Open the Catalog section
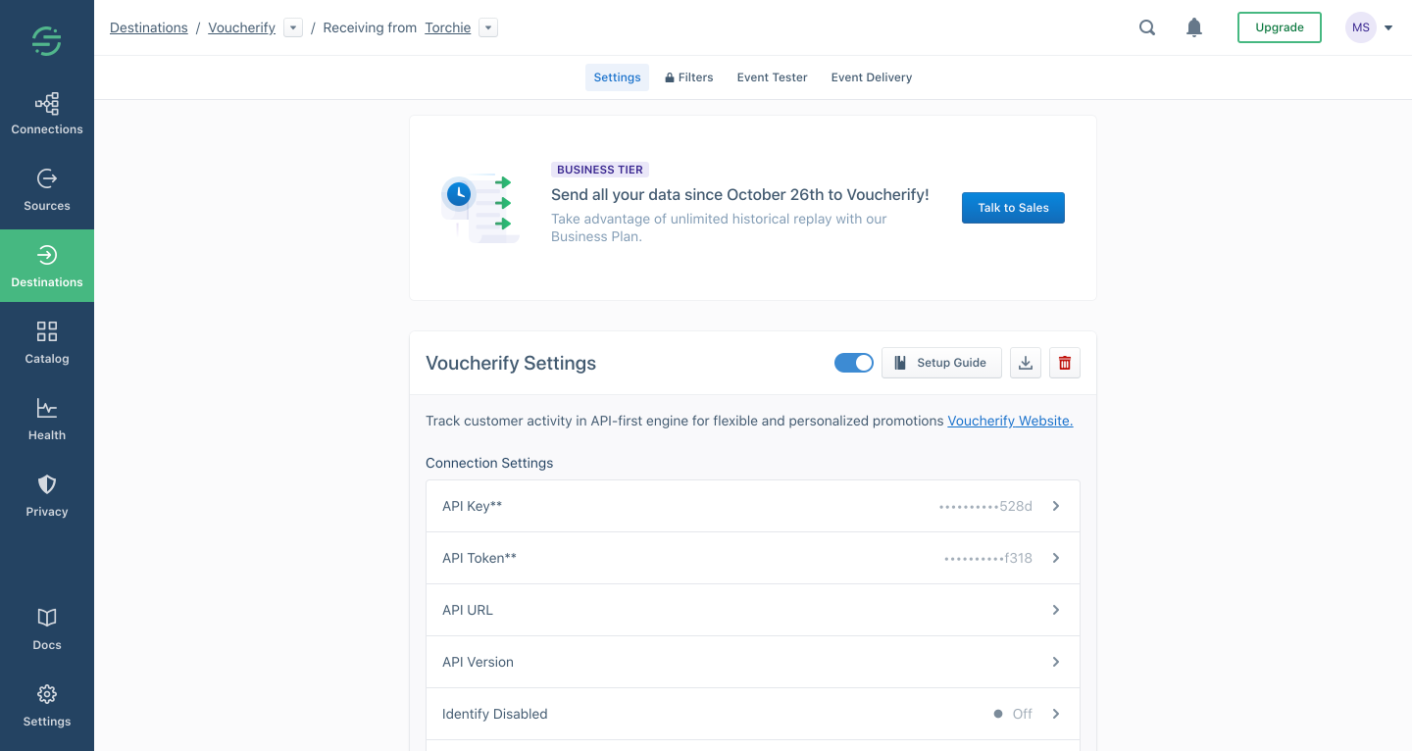Screen dimensions: 1412x751 [x=47, y=344]
